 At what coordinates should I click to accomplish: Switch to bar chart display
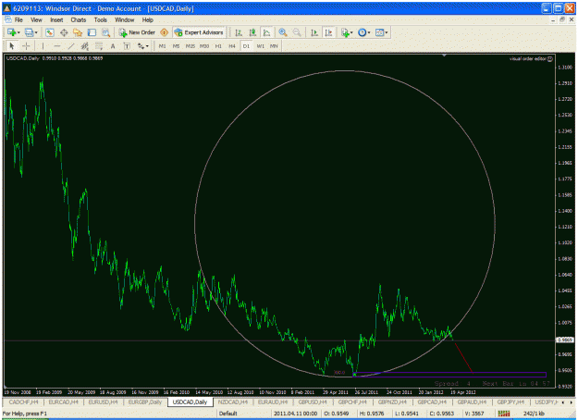click(239, 32)
